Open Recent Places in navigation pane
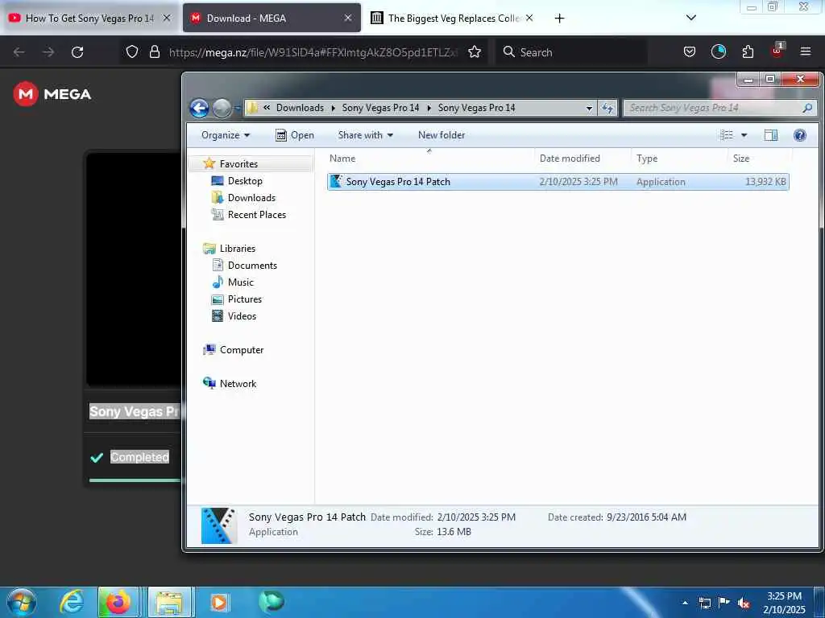825x618 pixels. click(x=257, y=214)
